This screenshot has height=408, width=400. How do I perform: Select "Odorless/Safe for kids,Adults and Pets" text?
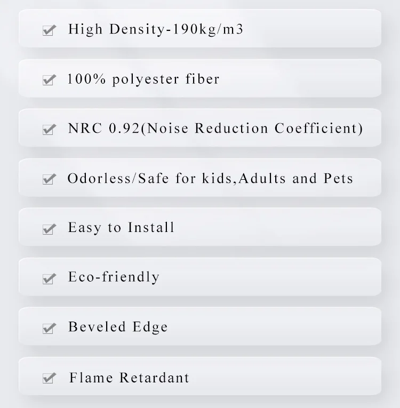(x=210, y=178)
